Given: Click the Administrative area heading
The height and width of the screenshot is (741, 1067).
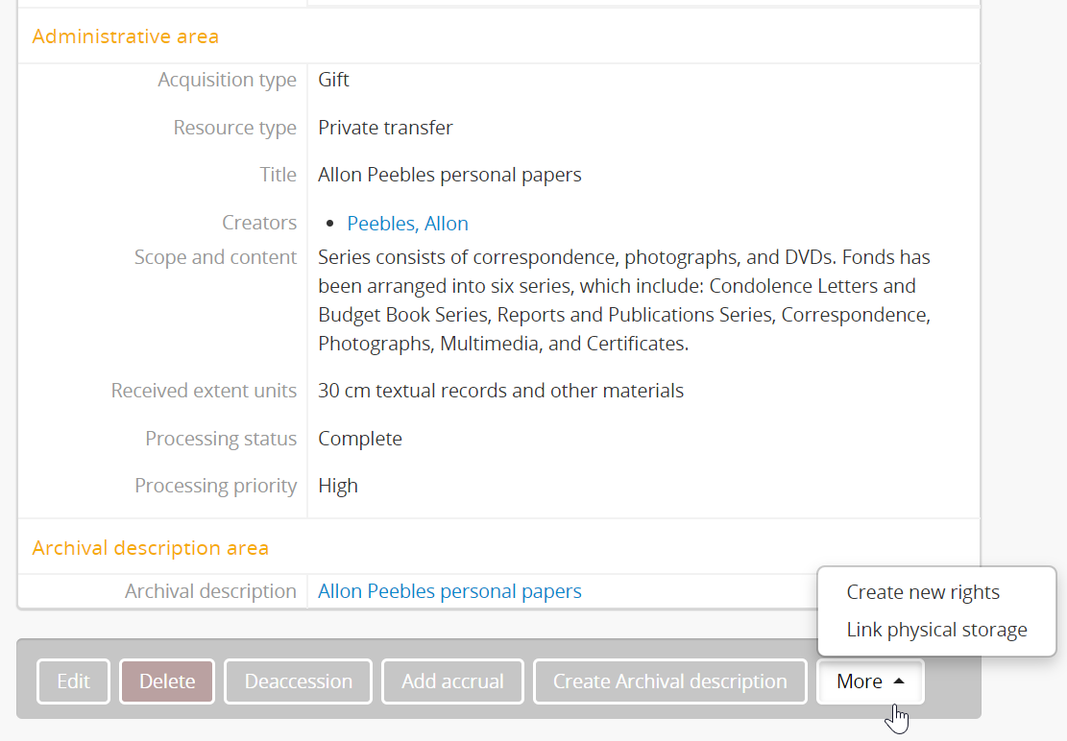Looking at the screenshot, I should pyautogui.click(x=125, y=36).
